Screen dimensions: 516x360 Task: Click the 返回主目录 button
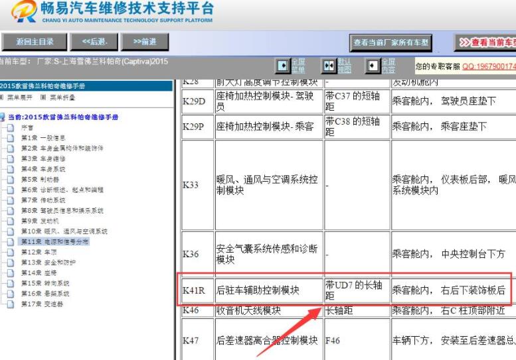pyautogui.click(x=35, y=42)
